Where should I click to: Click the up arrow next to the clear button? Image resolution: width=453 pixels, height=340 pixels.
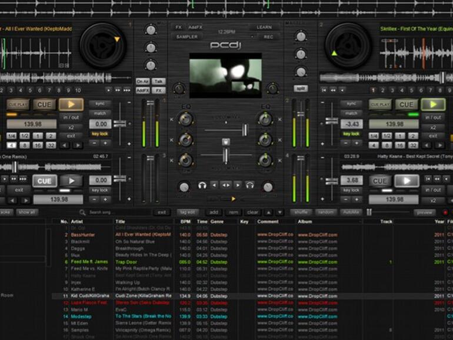[x=268, y=212]
